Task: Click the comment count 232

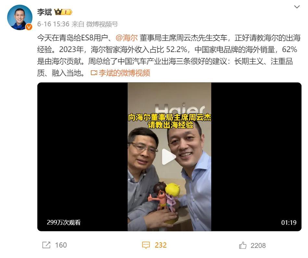Action: click(161, 245)
